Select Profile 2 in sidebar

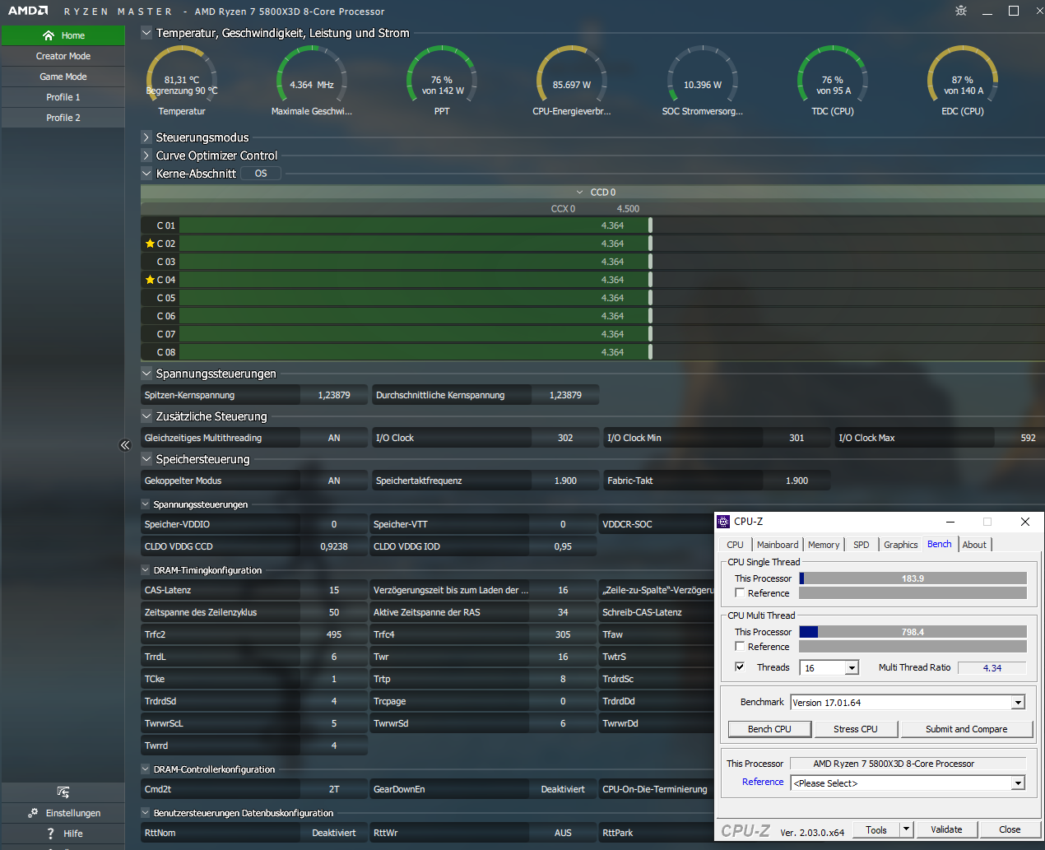coord(63,118)
